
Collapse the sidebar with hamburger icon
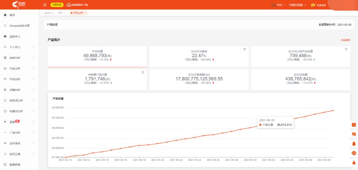(x=45, y=5)
